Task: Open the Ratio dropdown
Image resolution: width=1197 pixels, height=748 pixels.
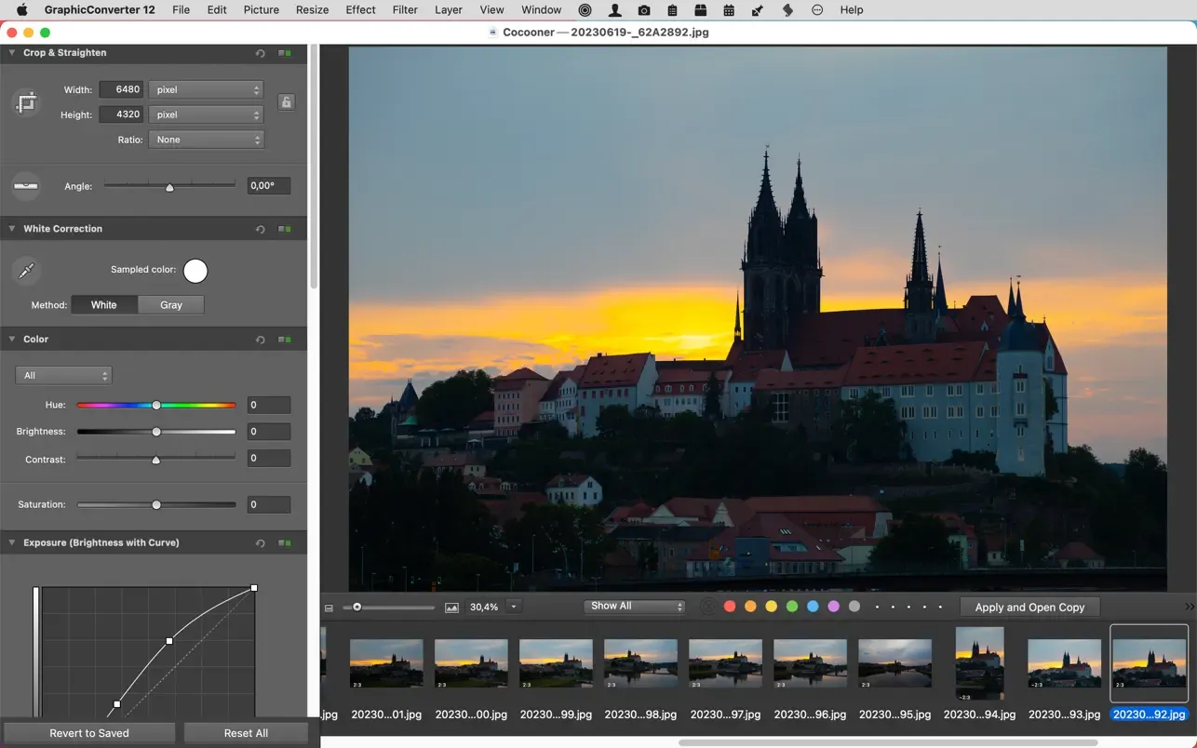Action: click(206, 140)
